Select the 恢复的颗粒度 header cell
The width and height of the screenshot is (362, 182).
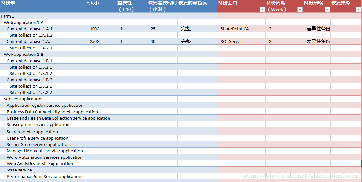(197, 6)
